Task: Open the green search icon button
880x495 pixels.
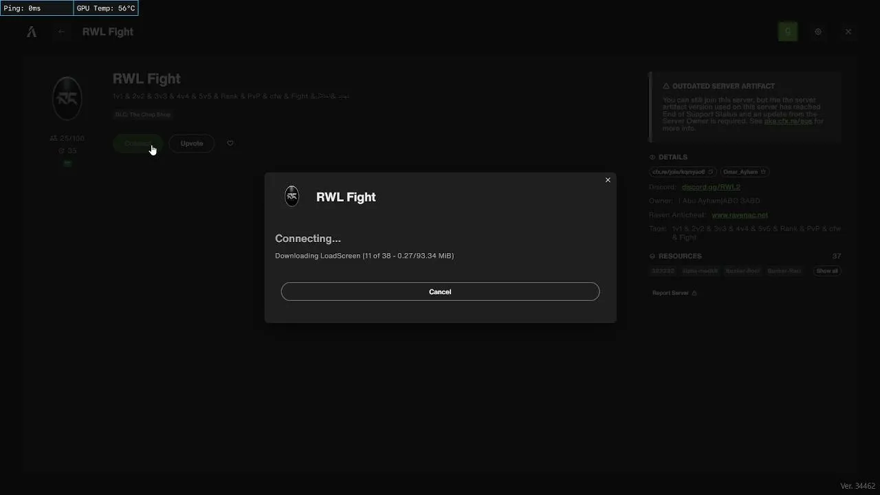Action: (x=788, y=32)
